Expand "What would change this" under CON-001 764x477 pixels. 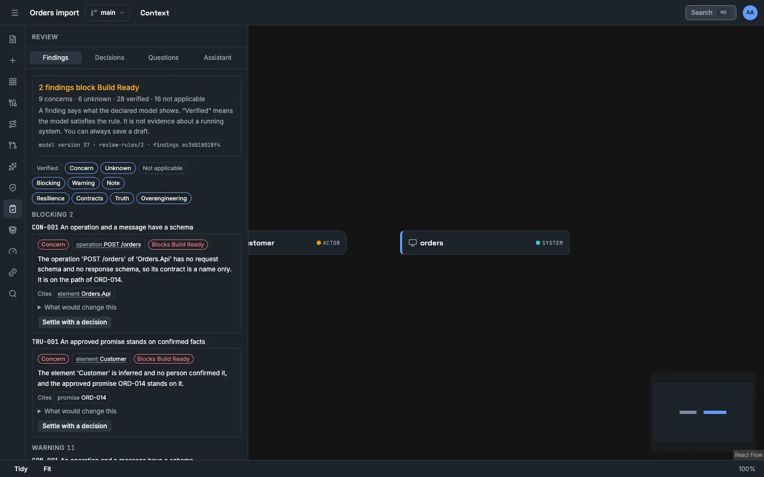tap(77, 307)
